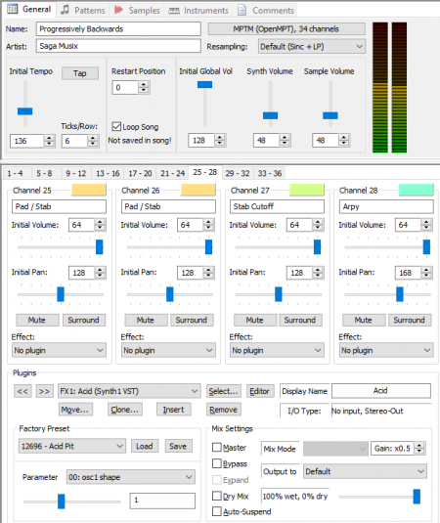Click Channel 27 green color swatch

[307, 190]
